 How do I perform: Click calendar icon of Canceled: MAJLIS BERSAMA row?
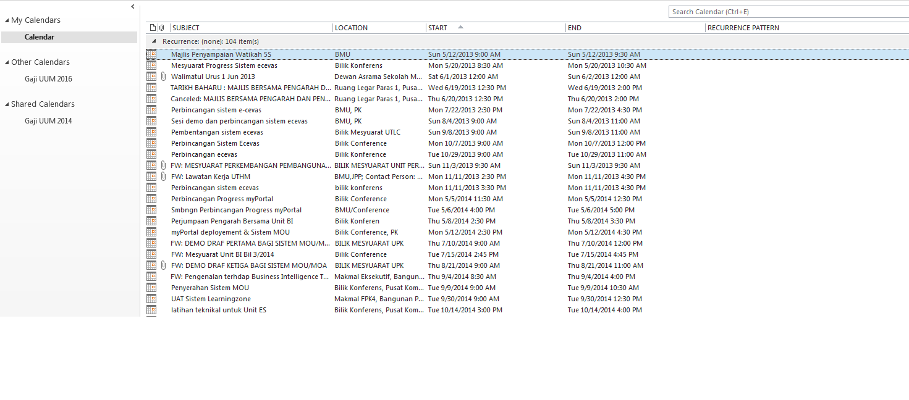(151, 99)
